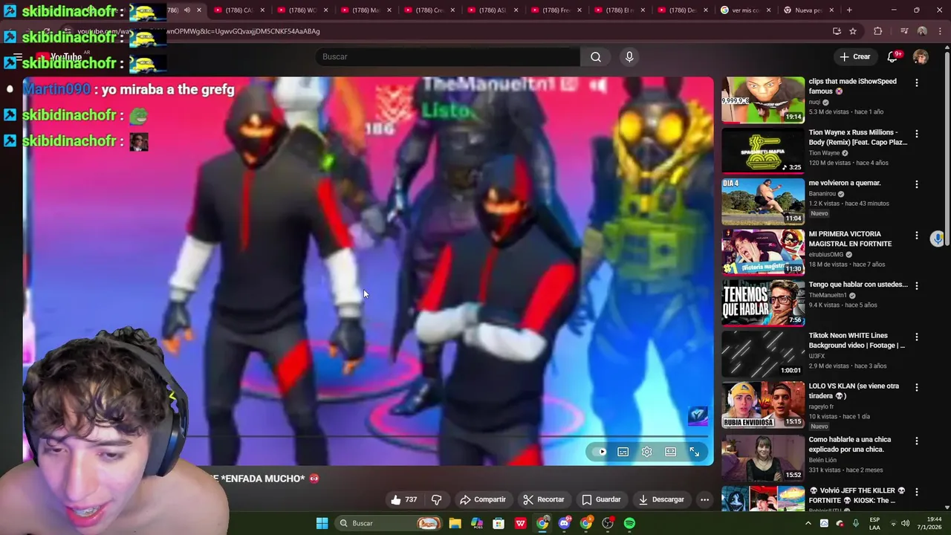Open 'LOLO VS KLAN (se viene otra tiradera' title

(854, 391)
